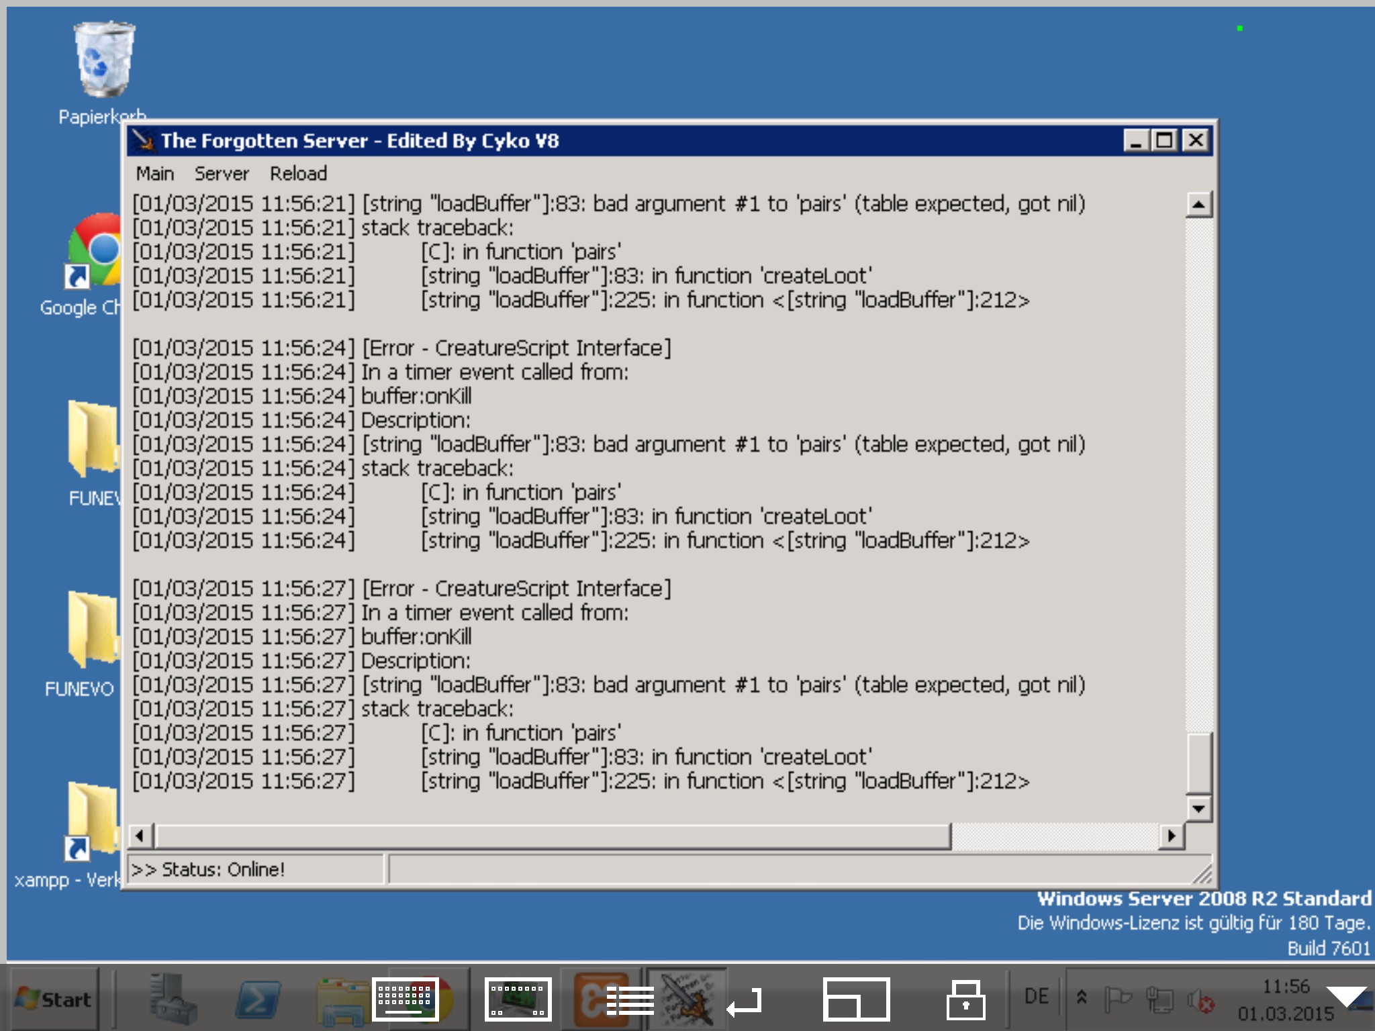The image size is (1375, 1031).
Task: Show the on-screen keyboard overlay
Action: click(406, 999)
